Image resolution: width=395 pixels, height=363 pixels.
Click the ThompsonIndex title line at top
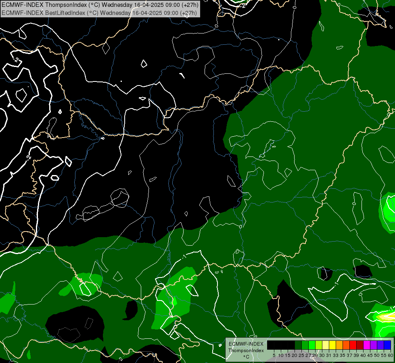click(100, 5)
